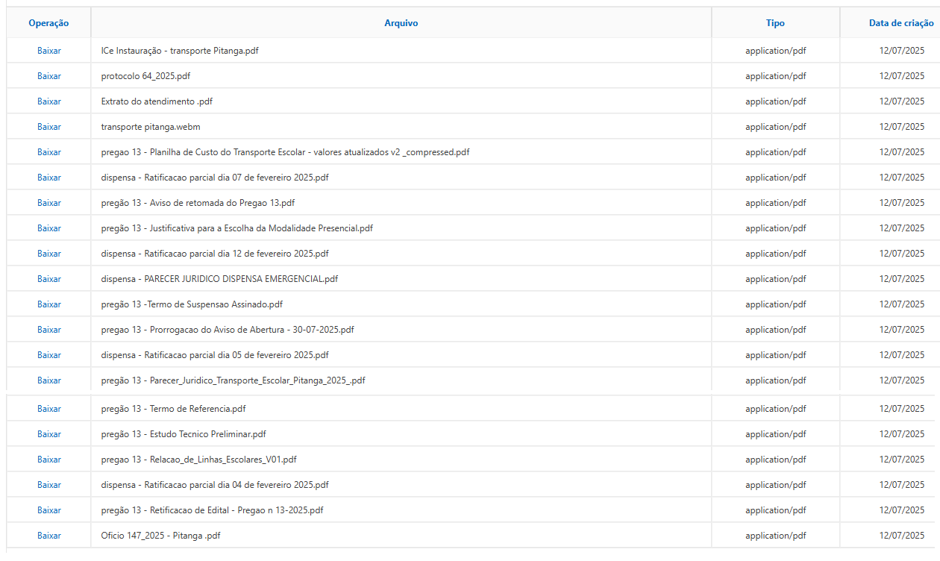
Task: Select text Parecer_Juridico_Transporte_Escolar_Pitanga_2025_.pdf
Action: point(257,380)
